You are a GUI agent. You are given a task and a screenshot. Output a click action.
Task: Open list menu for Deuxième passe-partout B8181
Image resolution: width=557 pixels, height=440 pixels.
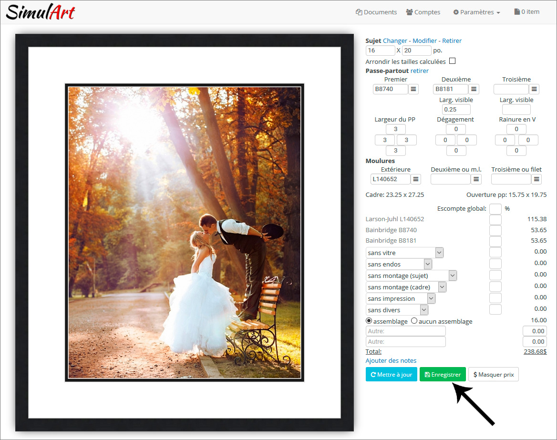click(474, 89)
